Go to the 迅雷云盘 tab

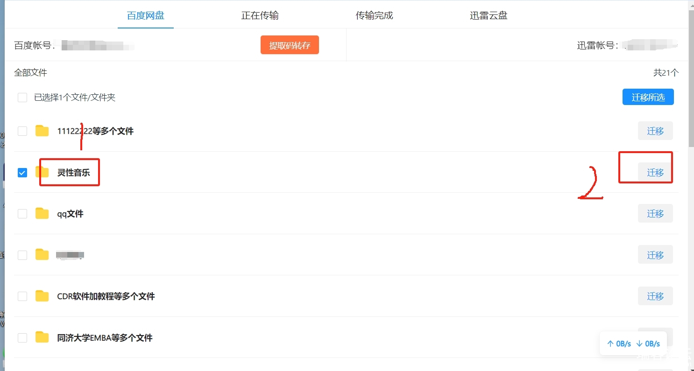(489, 15)
